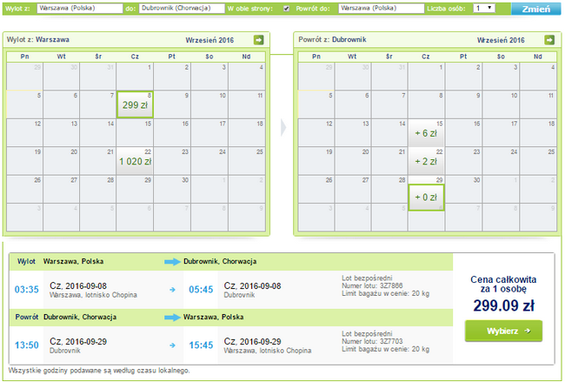
Task: Choose September 22 return with +2 zł
Action: click(426, 161)
